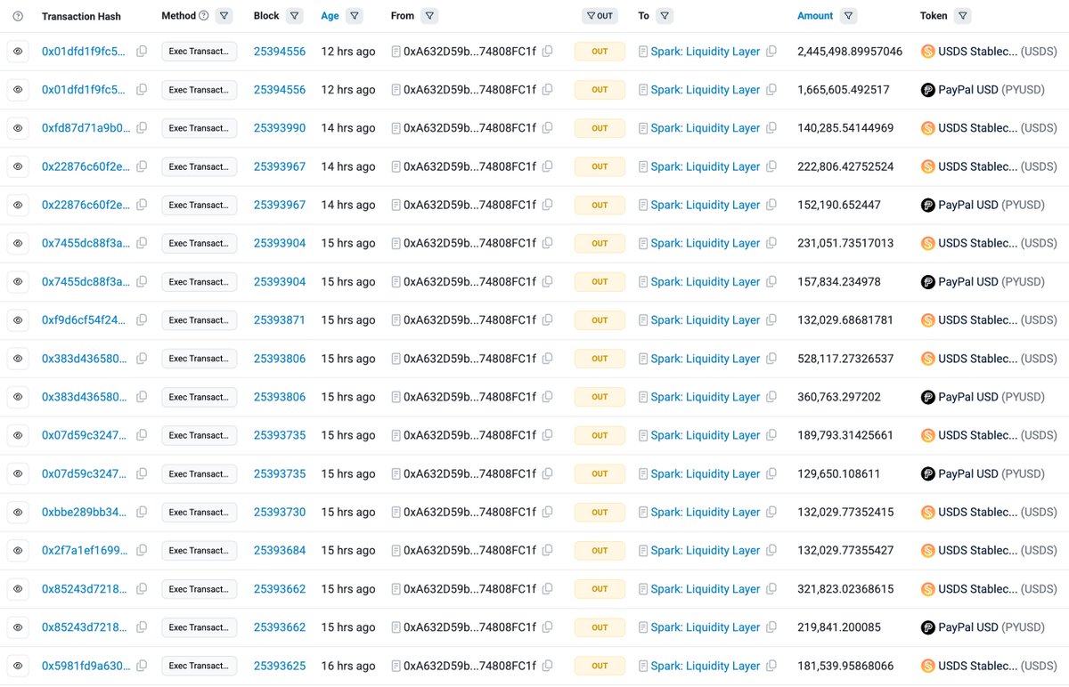Click eye icon for the 1,665,605.492517 PYUSD row
The height and width of the screenshot is (687, 1069).
18,90
